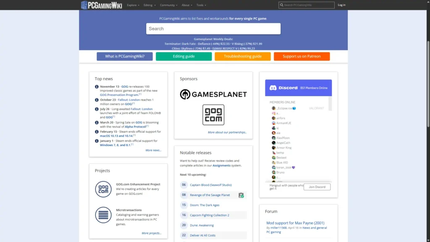The width and height of the screenshot is (430, 242).
Task: Click the Gamesplanet sponsor logo
Action: 213,95
